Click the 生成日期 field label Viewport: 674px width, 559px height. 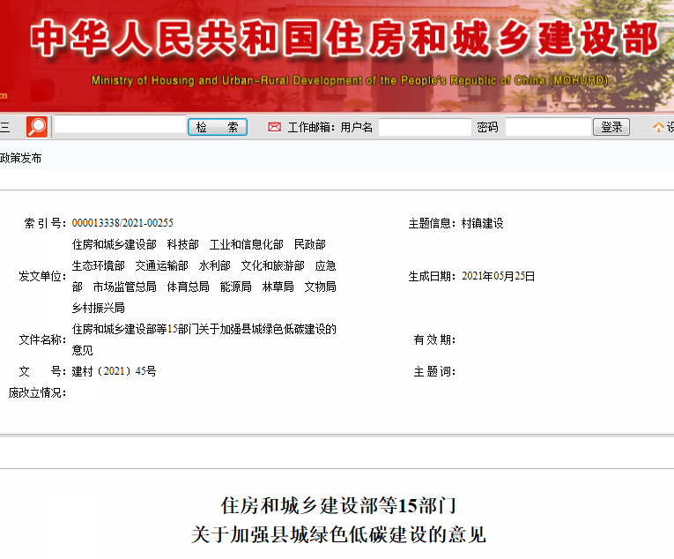(x=432, y=276)
